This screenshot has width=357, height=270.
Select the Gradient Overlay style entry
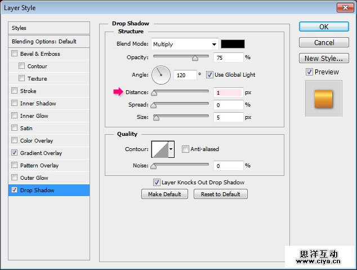[41, 153]
